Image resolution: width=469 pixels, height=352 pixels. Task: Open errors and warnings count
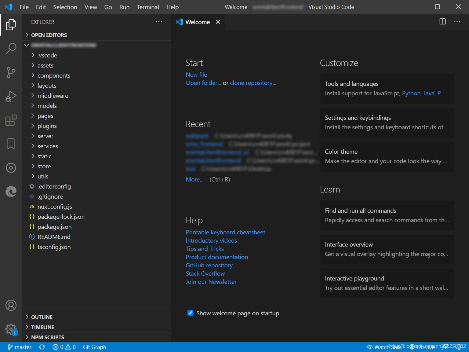tap(64, 347)
